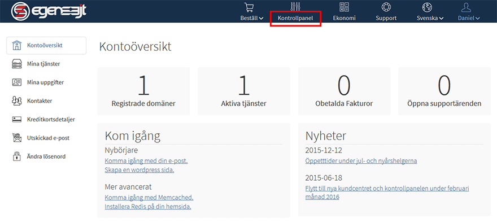Screen dimensions: 497x222
Task: Click the sliders icon above Kontrollpanel
Action: click(x=295, y=7)
